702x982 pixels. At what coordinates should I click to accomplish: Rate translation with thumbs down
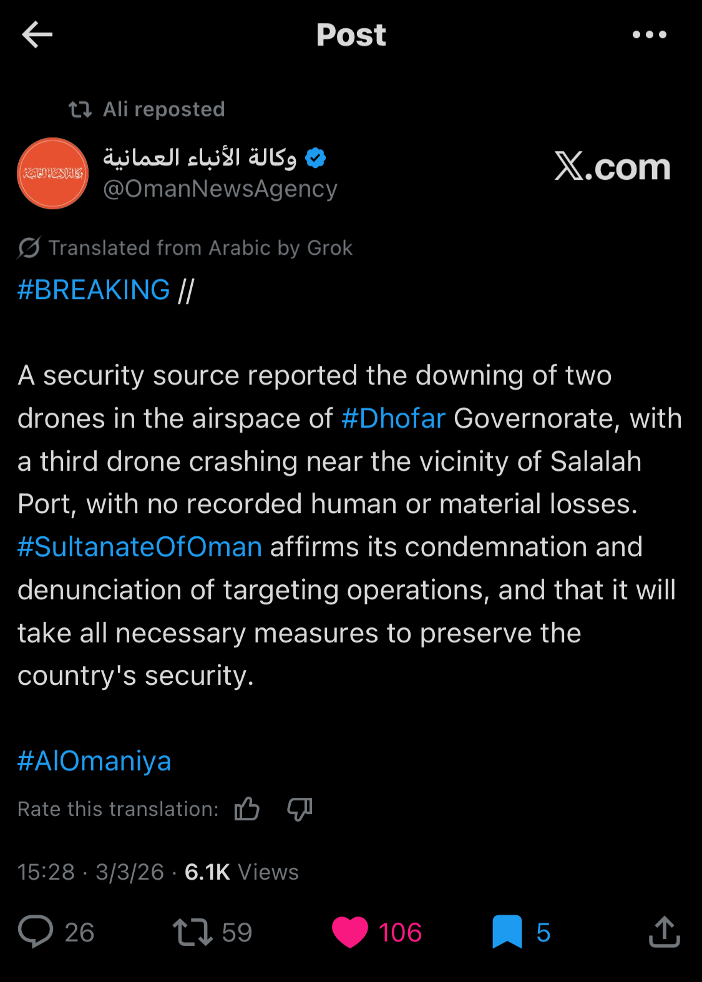(300, 809)
